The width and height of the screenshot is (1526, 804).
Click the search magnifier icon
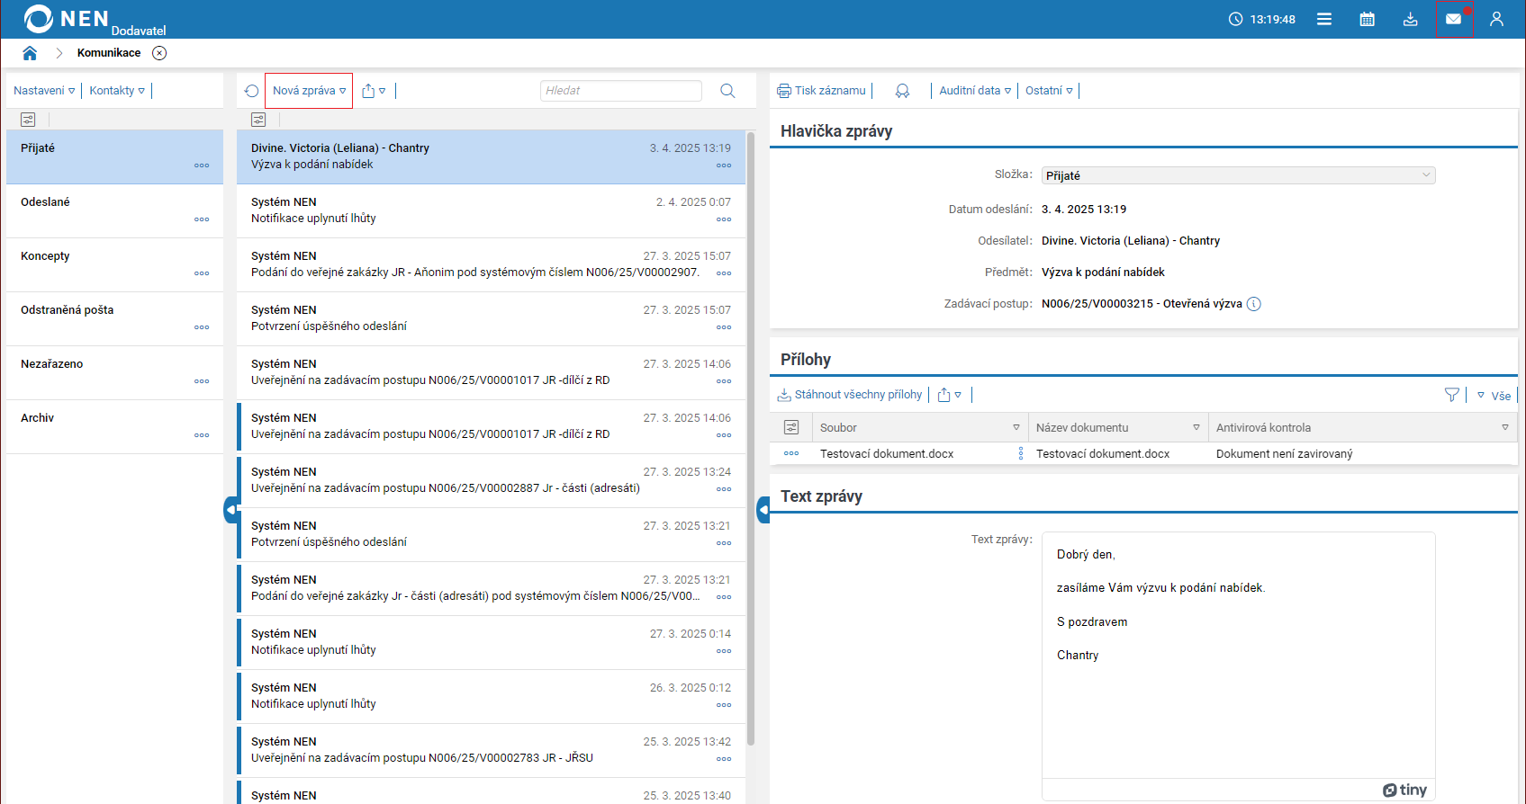727,91
